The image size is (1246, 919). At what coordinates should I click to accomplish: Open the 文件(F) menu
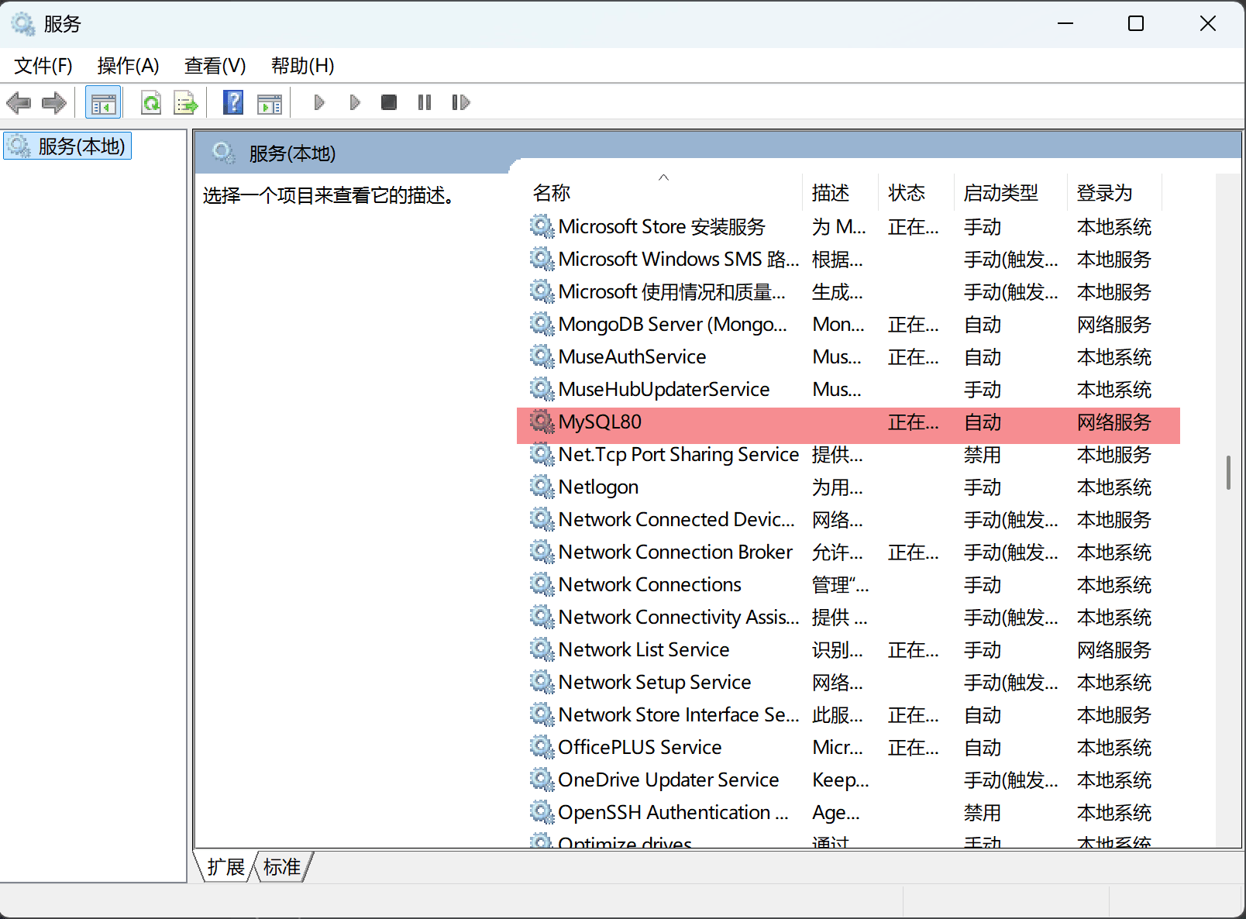tap(43, 66)
